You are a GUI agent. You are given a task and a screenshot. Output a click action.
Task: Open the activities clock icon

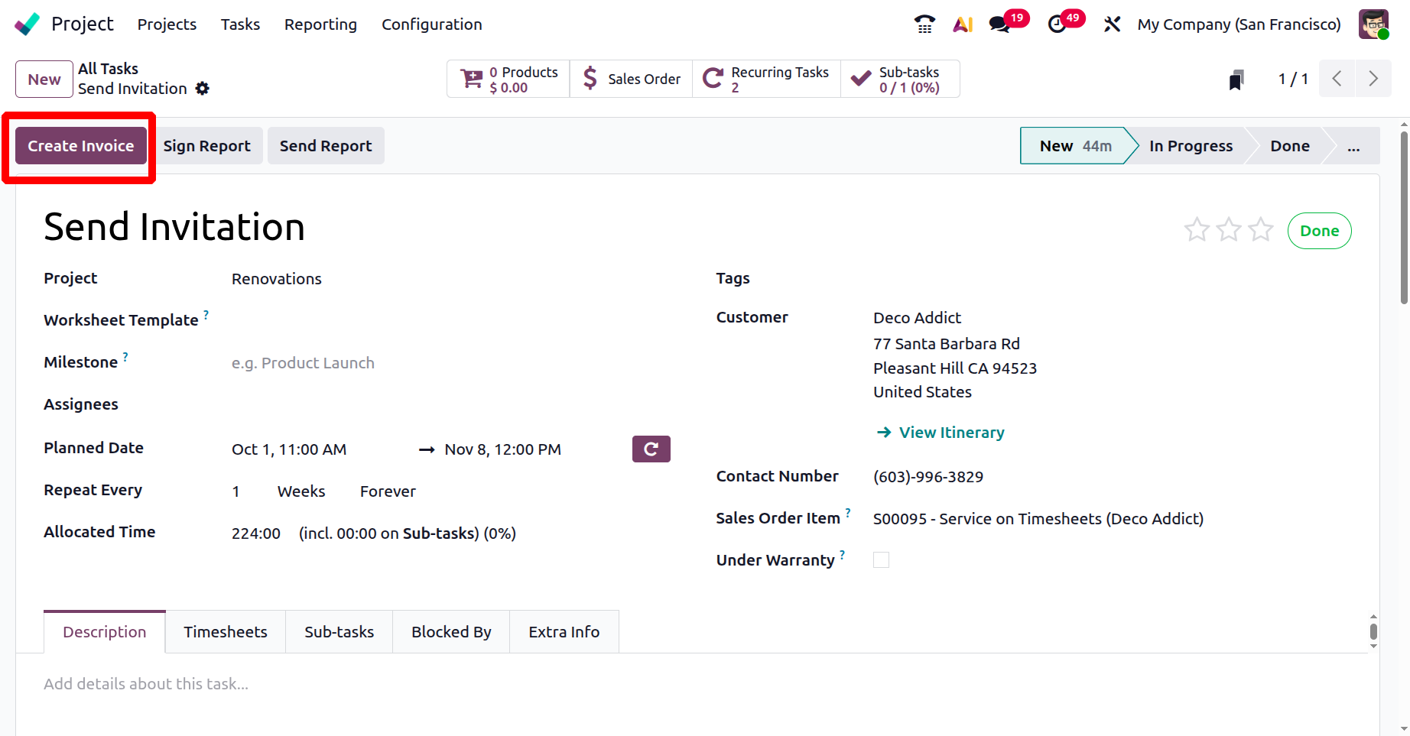[1057, 24]
